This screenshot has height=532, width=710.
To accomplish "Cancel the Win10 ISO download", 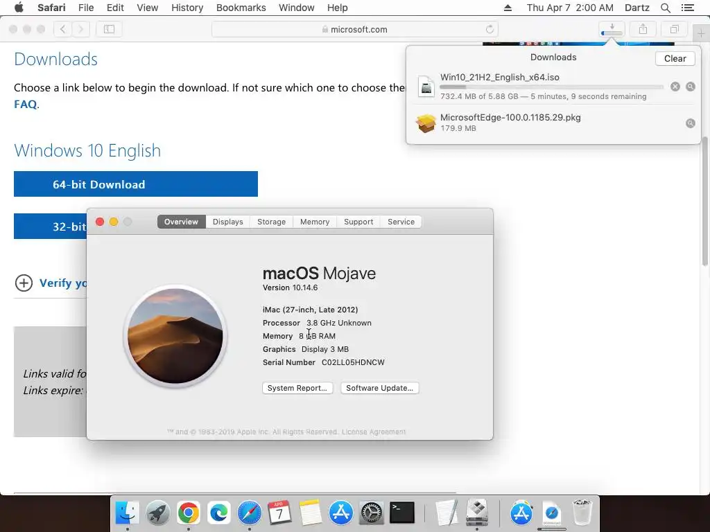I will pos(675,87).
